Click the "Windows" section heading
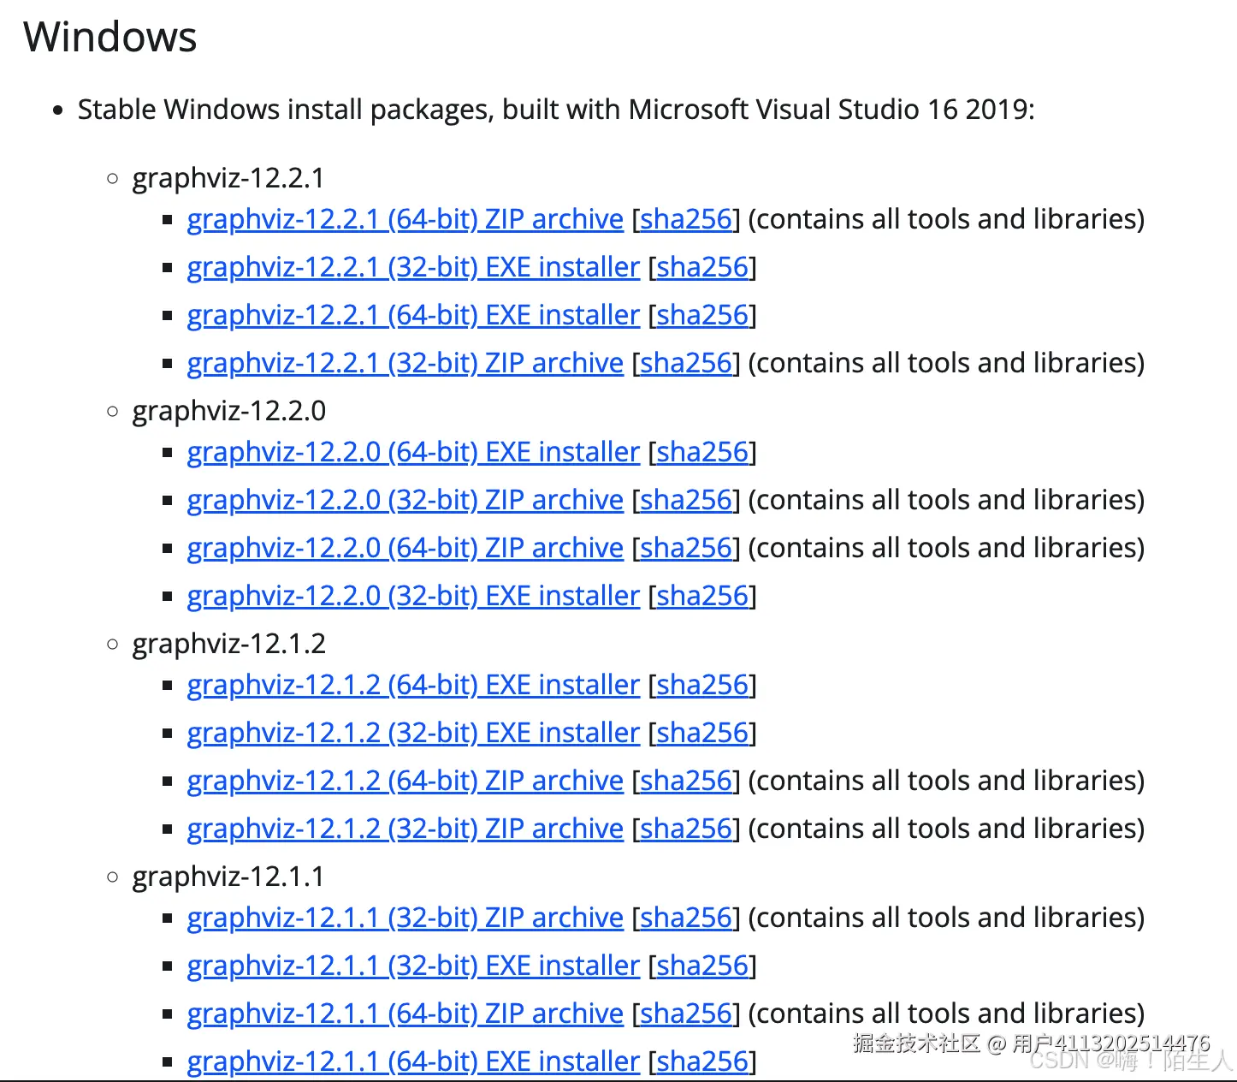The width and height of the screenshot is (1237, 1082). click(110, 37)
